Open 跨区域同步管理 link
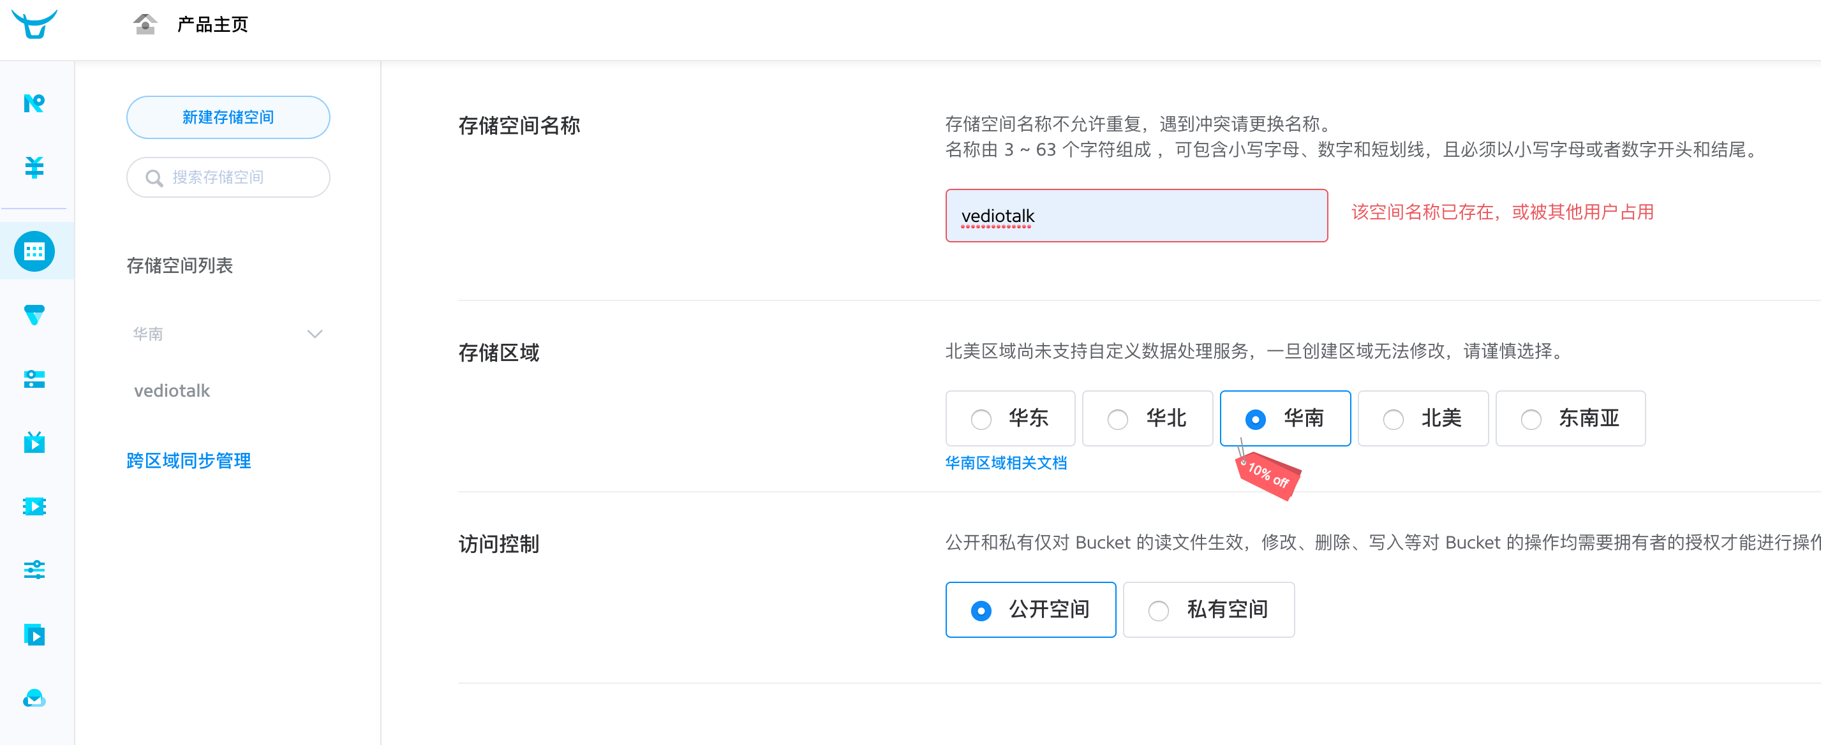The height and width of the screenshot is (745, 1821). [x=189, y=461]
